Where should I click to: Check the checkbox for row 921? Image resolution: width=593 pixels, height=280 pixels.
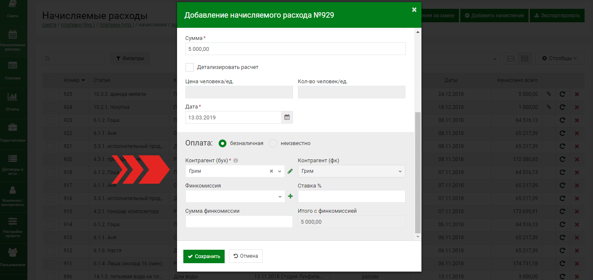click(51, 146)
